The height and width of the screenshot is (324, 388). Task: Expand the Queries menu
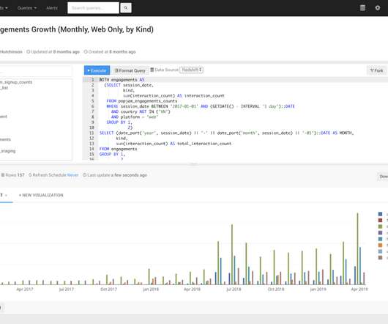(27, 8)
